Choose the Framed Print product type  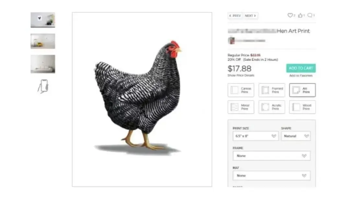coord(272,90)
